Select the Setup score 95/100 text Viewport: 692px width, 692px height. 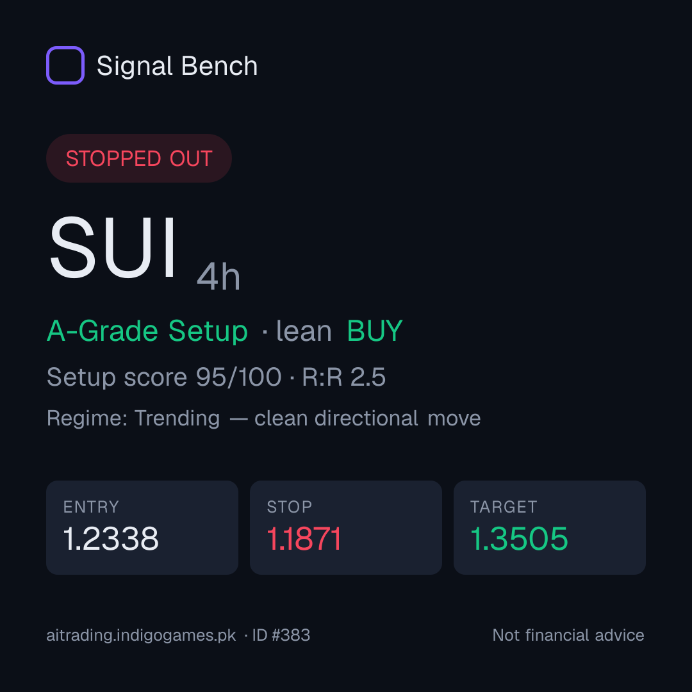(x=164, y=377)
